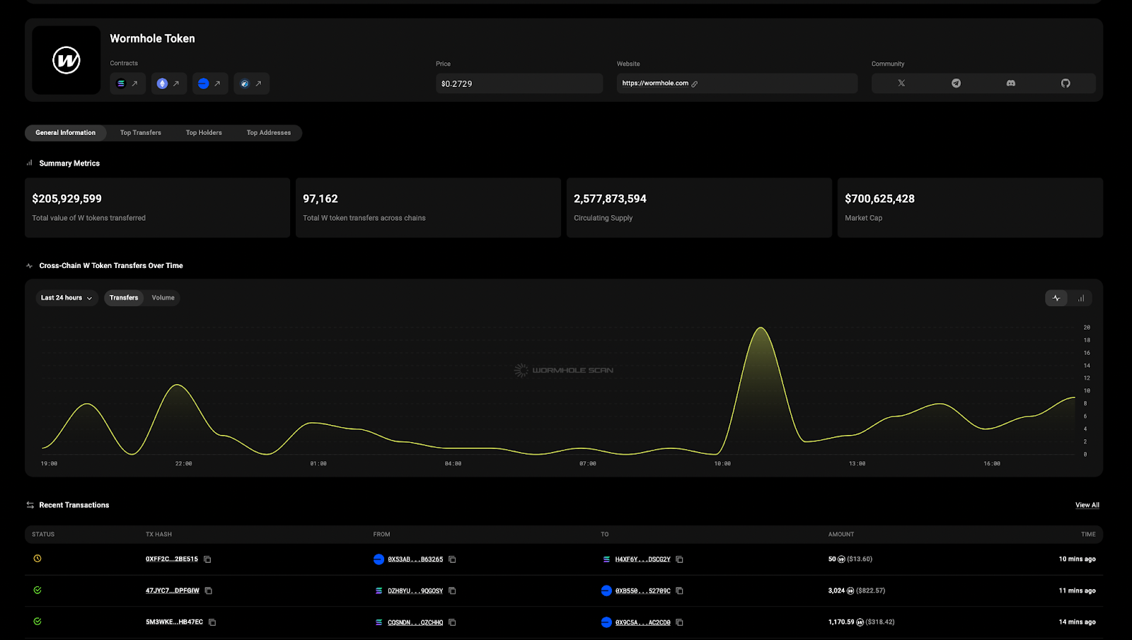Open transaction hash 47JYC7...DPFGIW
This screenshot has height=640, width=1132.
(x=173, y=590)
